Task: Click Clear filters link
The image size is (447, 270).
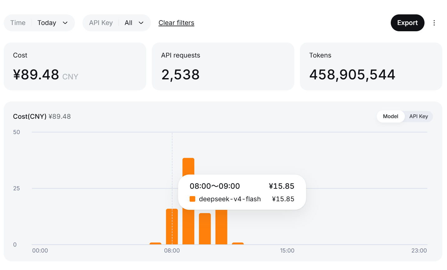Action: (x=176, y=23)
